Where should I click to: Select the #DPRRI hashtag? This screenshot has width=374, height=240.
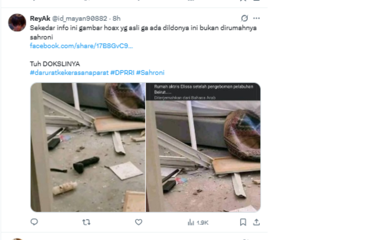[x=122, y=72]
